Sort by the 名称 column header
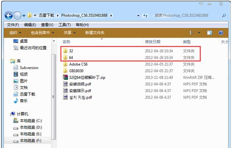 [x=66, y=42]
